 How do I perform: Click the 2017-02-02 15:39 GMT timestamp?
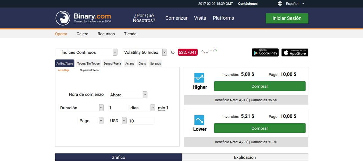click(x=215, y=4)
